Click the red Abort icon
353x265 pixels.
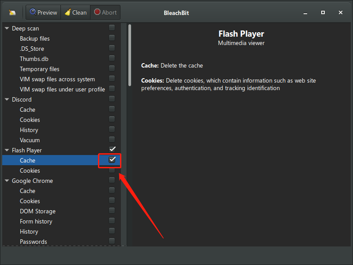coord(97,12)
